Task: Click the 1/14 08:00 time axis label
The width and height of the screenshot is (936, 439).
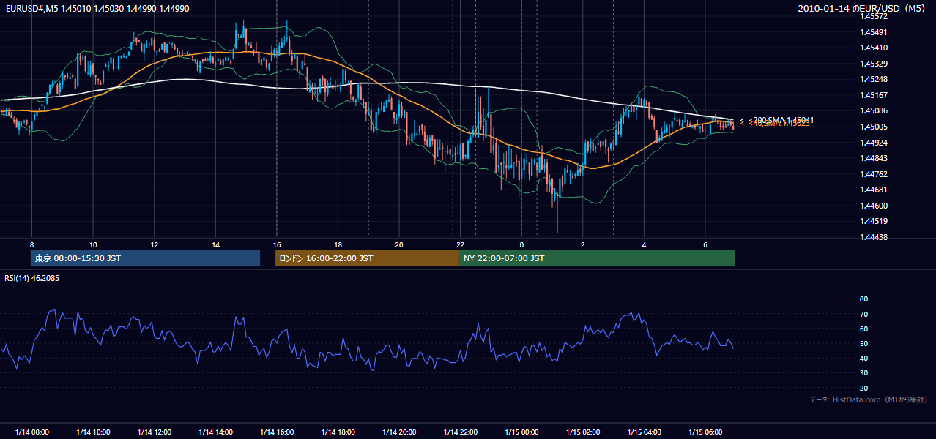Action: pos(31,432)
